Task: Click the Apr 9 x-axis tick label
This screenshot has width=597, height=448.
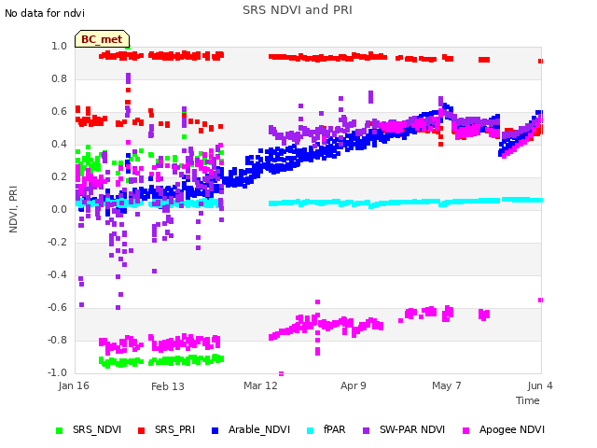Action: click(354, 385)
